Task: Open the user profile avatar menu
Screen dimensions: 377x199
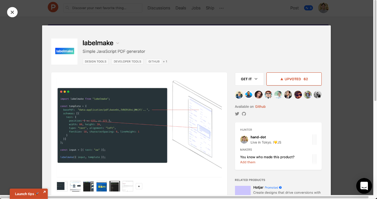Action: pos(323,8)
